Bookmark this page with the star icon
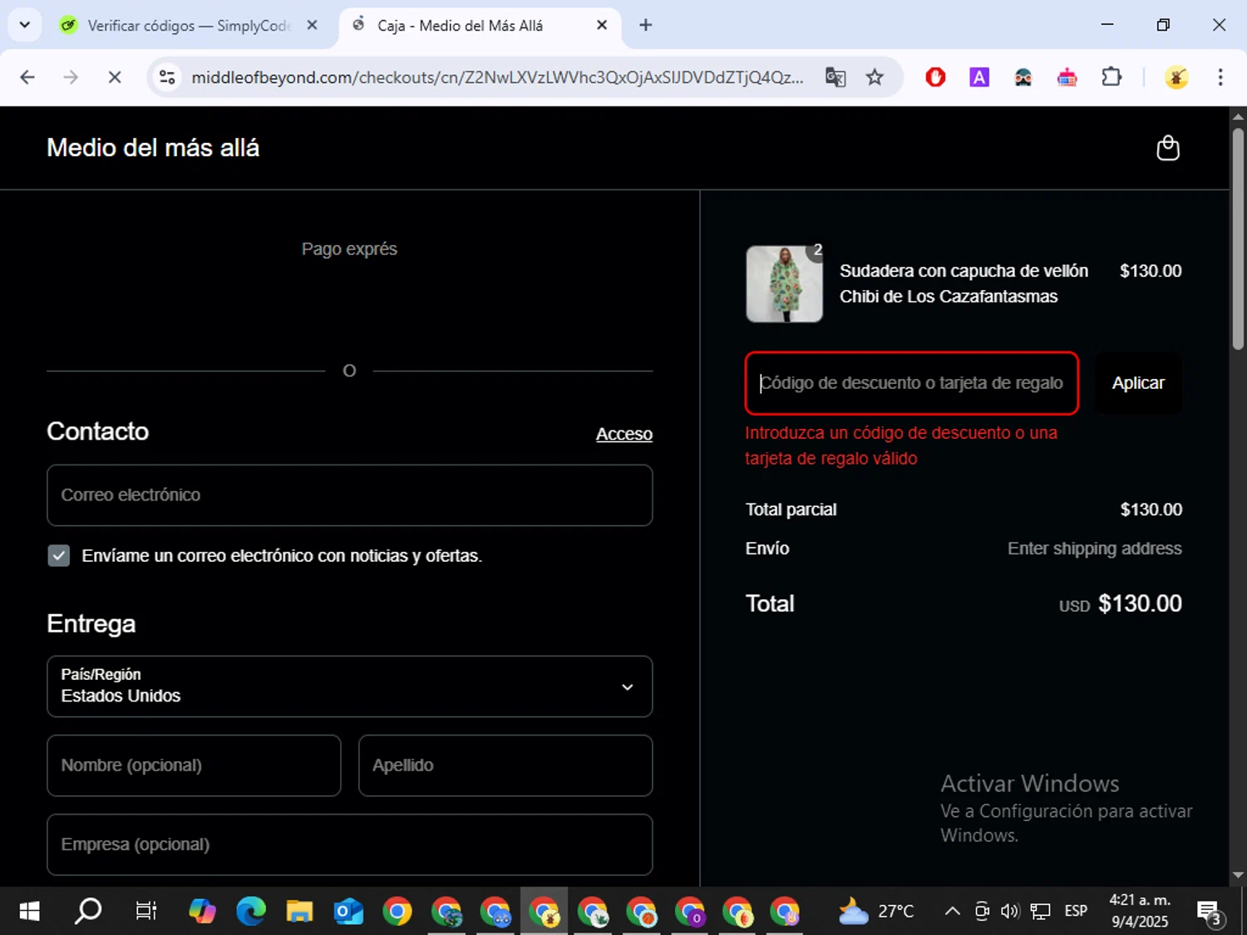The width and height of the screenshot is (1247, 935). (875, 77)
